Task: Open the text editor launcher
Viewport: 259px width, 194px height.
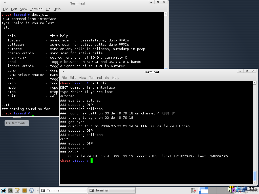Action: click(x=17, y=190)
